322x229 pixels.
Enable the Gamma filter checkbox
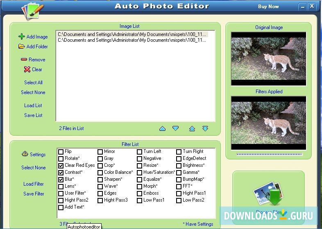(x=179, y=173)
